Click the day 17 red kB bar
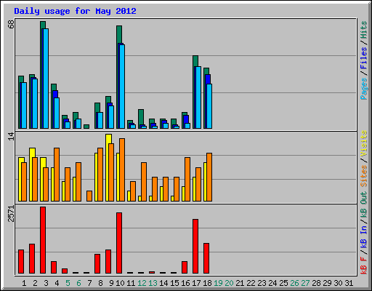This screenshot has height=291, width=372. pos(195,246)
